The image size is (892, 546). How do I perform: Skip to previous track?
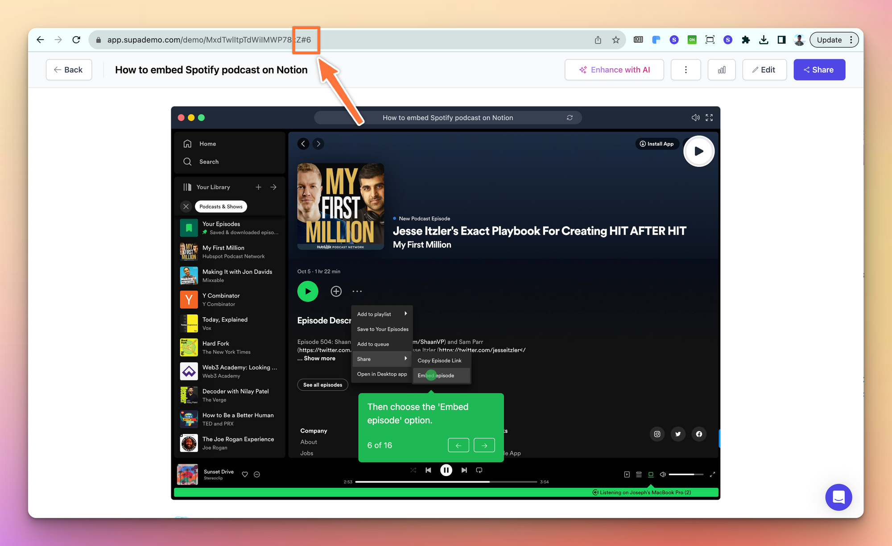(428, 470)
